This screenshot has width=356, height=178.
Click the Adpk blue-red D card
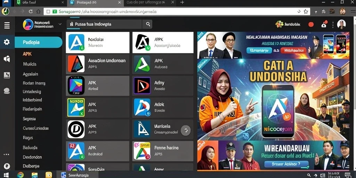click(163, 107)
